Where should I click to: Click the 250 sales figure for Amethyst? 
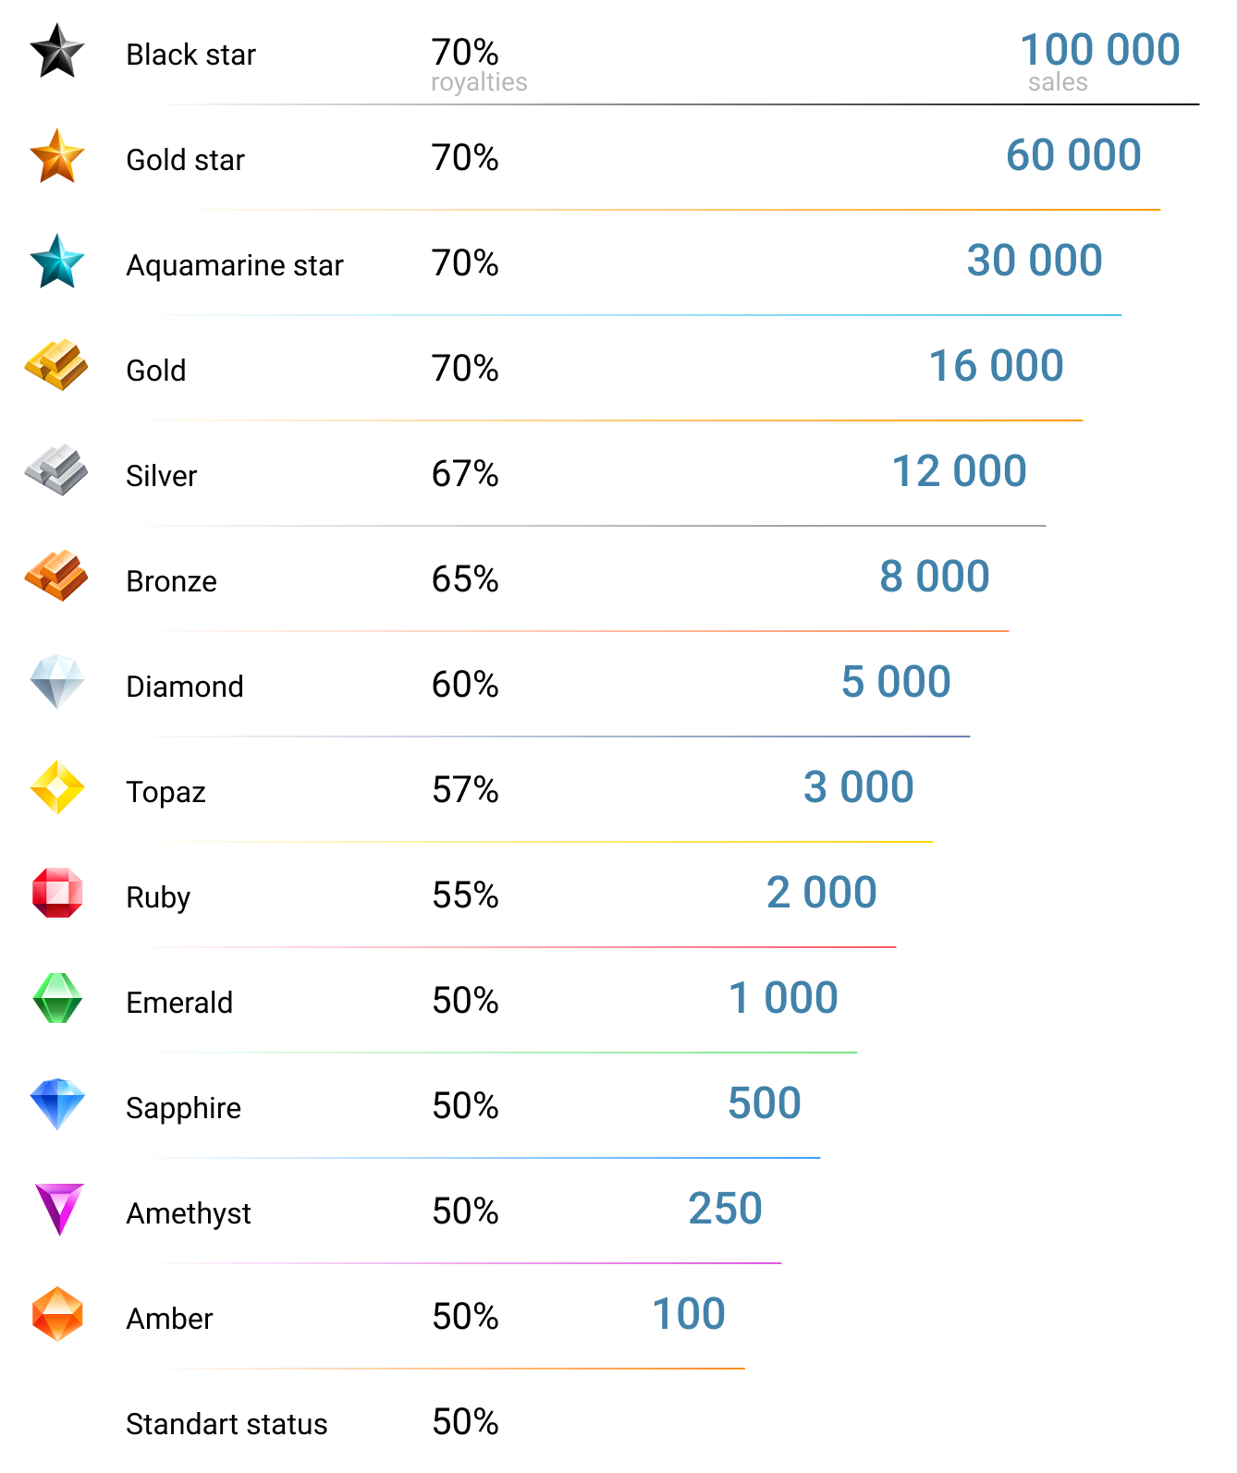tap(725, 1209)
